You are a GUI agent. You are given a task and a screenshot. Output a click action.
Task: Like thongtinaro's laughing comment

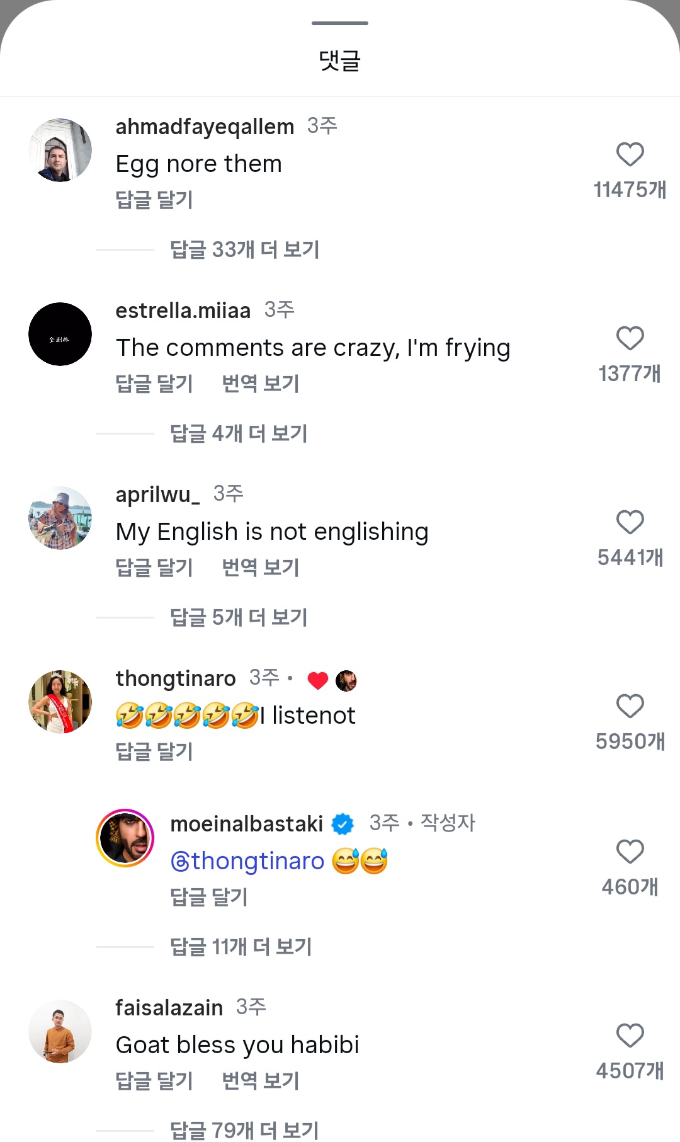(630, 707)
